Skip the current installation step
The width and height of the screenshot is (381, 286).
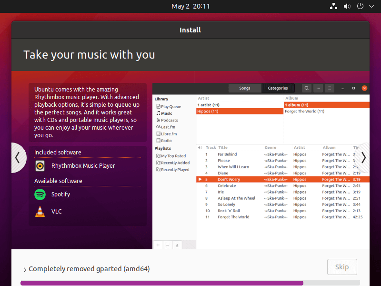342,267
